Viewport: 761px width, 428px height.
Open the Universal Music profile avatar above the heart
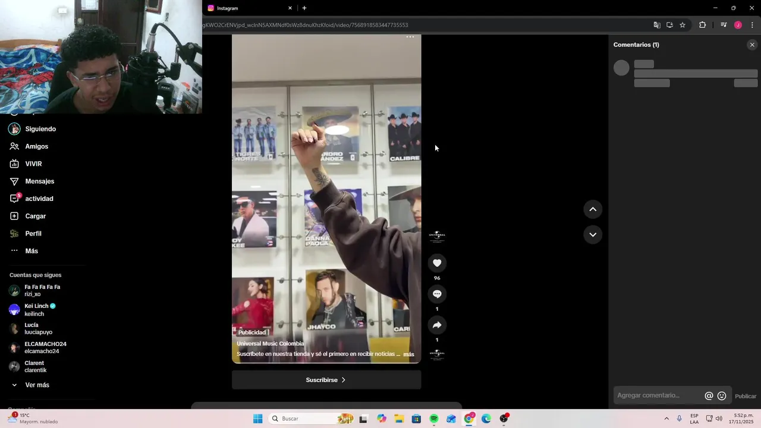tap(437, 236)
